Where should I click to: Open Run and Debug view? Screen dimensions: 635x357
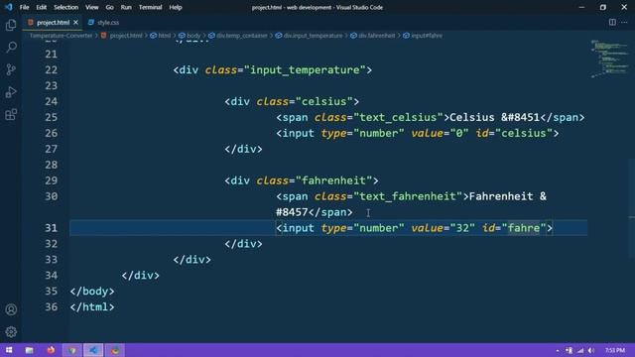[x=11, y=92]
